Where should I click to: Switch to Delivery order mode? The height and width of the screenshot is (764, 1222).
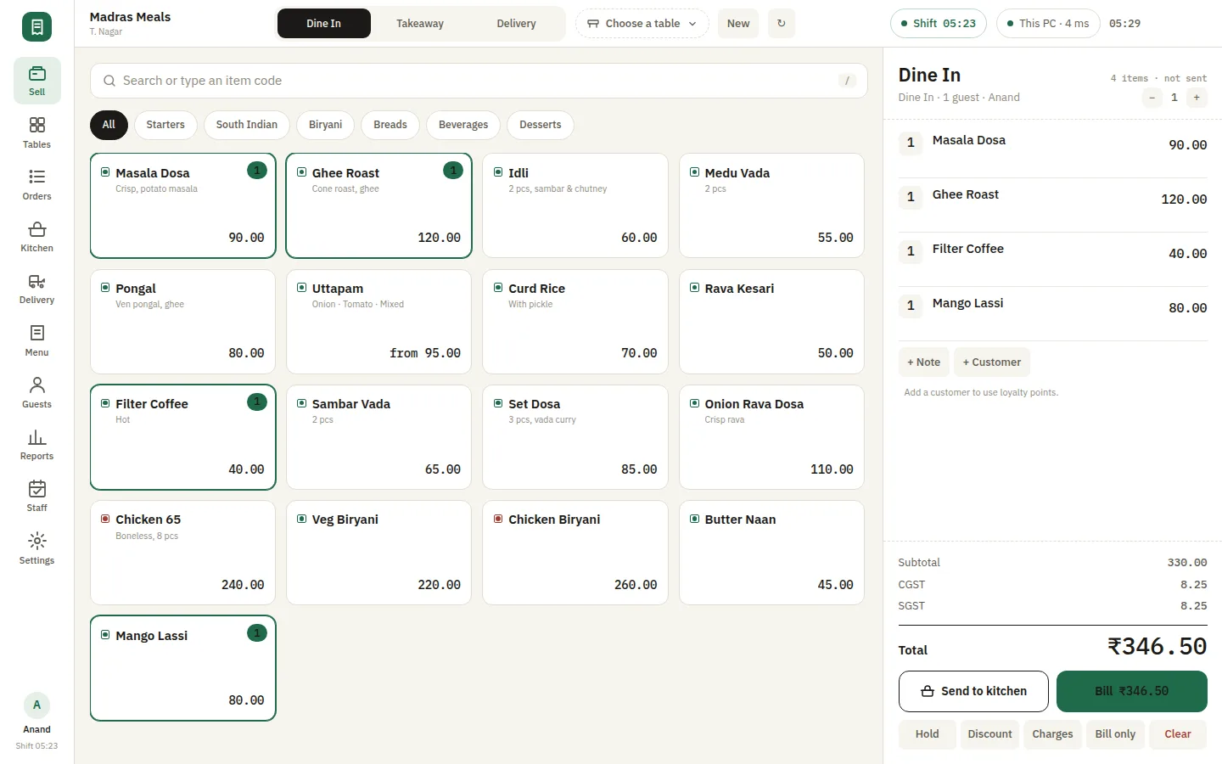516,24
